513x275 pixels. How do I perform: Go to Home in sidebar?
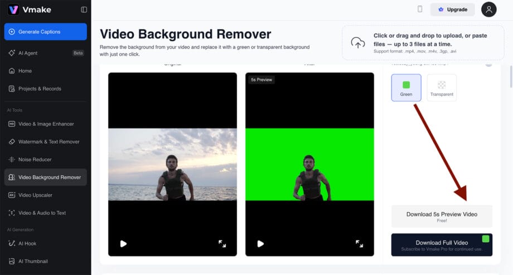(x=46, y=71)
